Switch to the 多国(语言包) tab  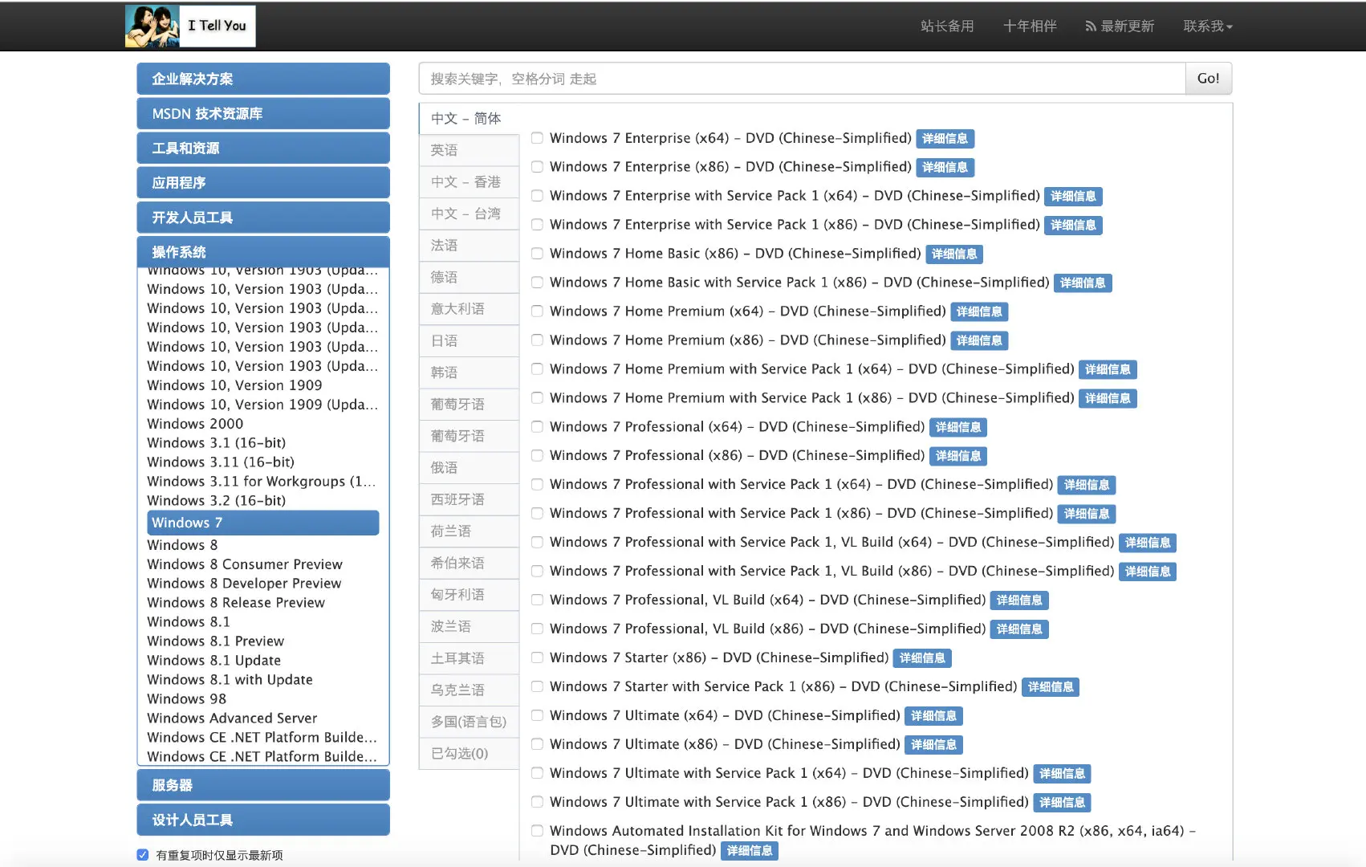click(469, 722)
